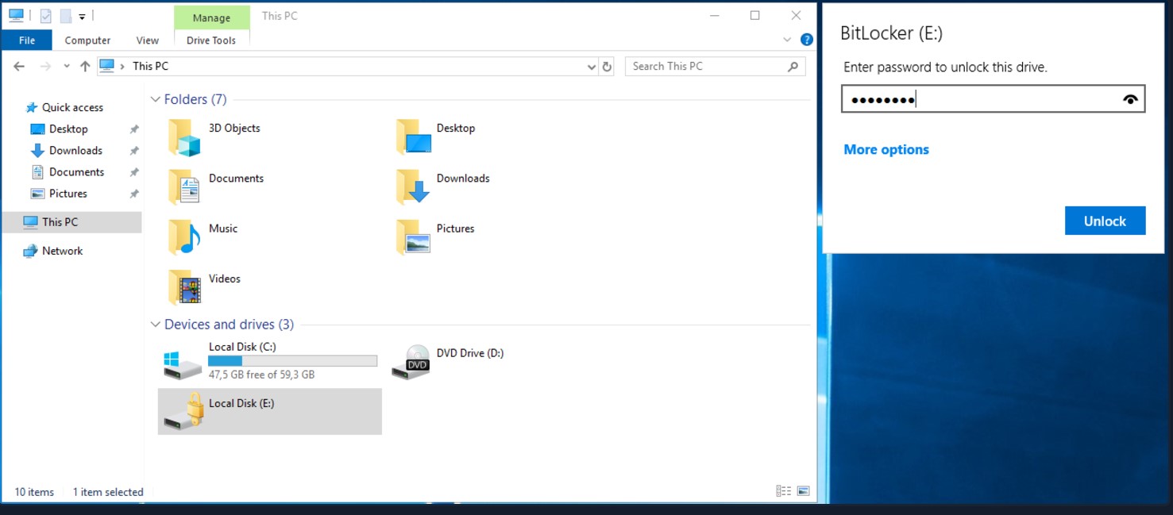Viewport: 1173px width, 515px height.
Task: Click the 'Local Disk (E:)' label
Action: (241, 403)
